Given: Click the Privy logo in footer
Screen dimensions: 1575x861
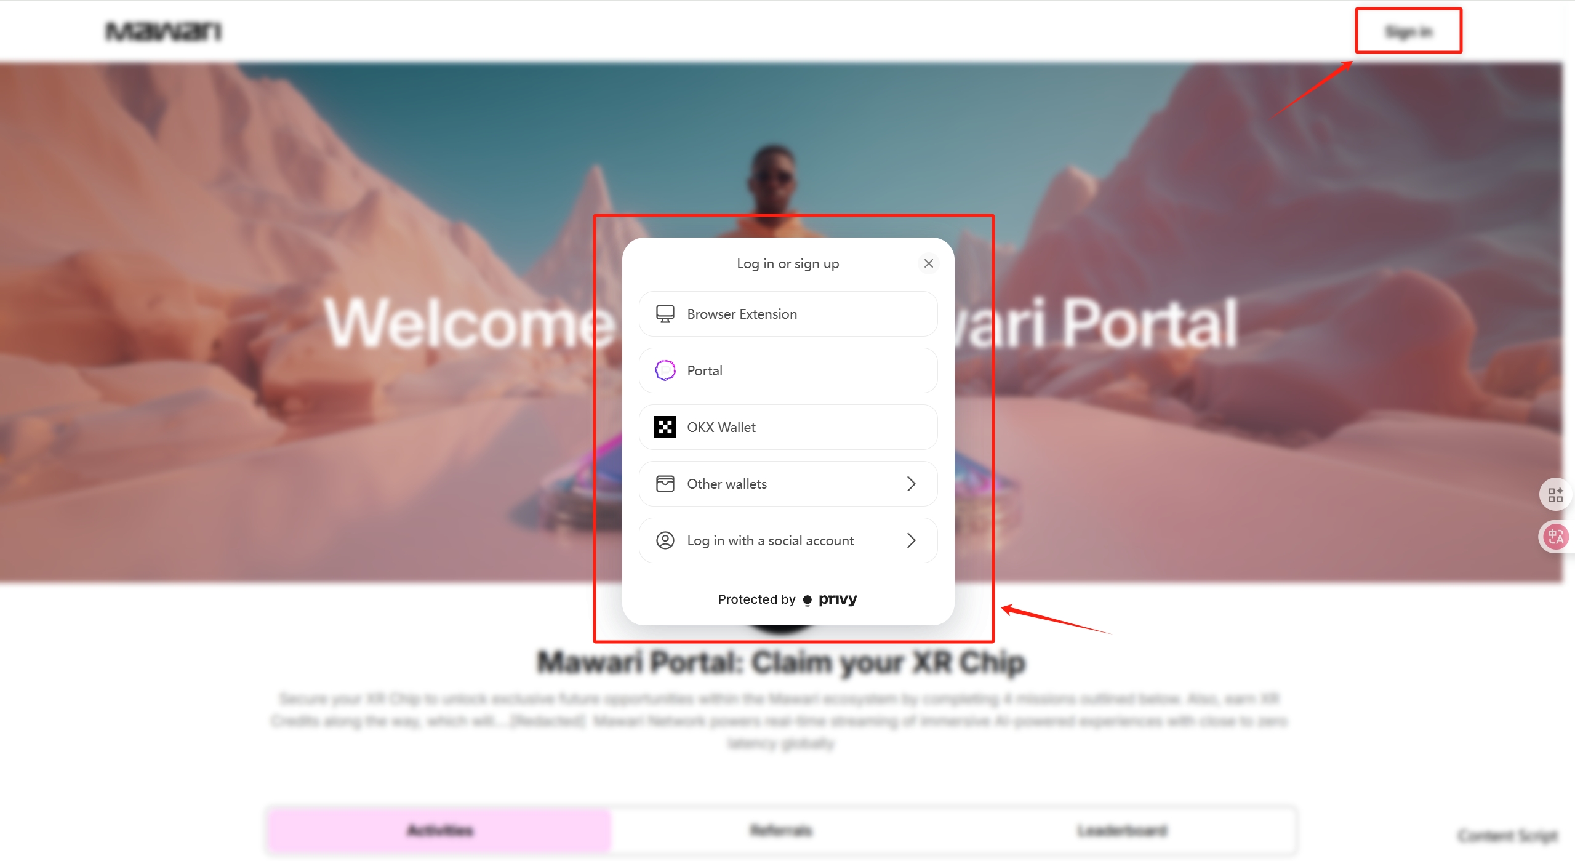Looking at the screenshot, I should point(830,599).
